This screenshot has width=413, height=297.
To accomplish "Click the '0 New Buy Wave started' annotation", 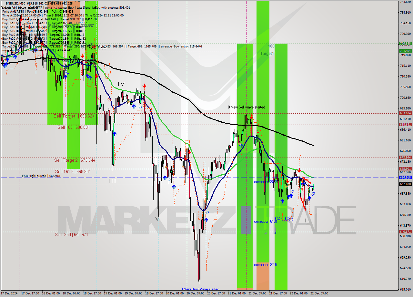I will point(200,289).
